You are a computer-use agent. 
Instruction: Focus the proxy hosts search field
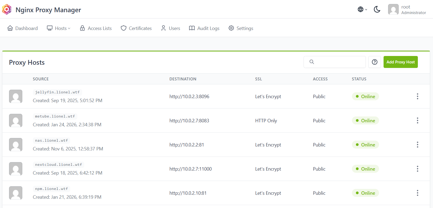(x=338, y=62)
